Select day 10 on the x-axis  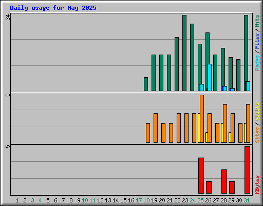pos(85,200)
